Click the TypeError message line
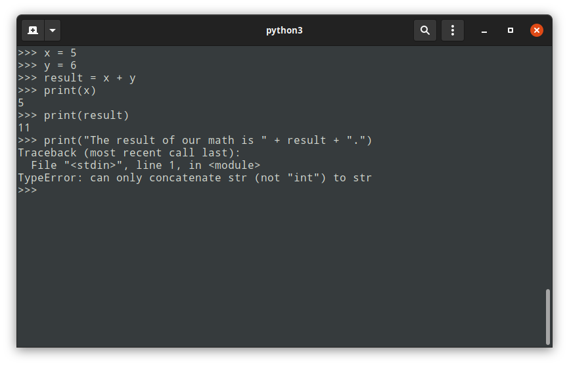The width and height of the screenshot is (569, 366). click(x=194, y=177)
